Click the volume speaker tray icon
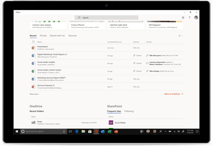 [x=179, y=131]
